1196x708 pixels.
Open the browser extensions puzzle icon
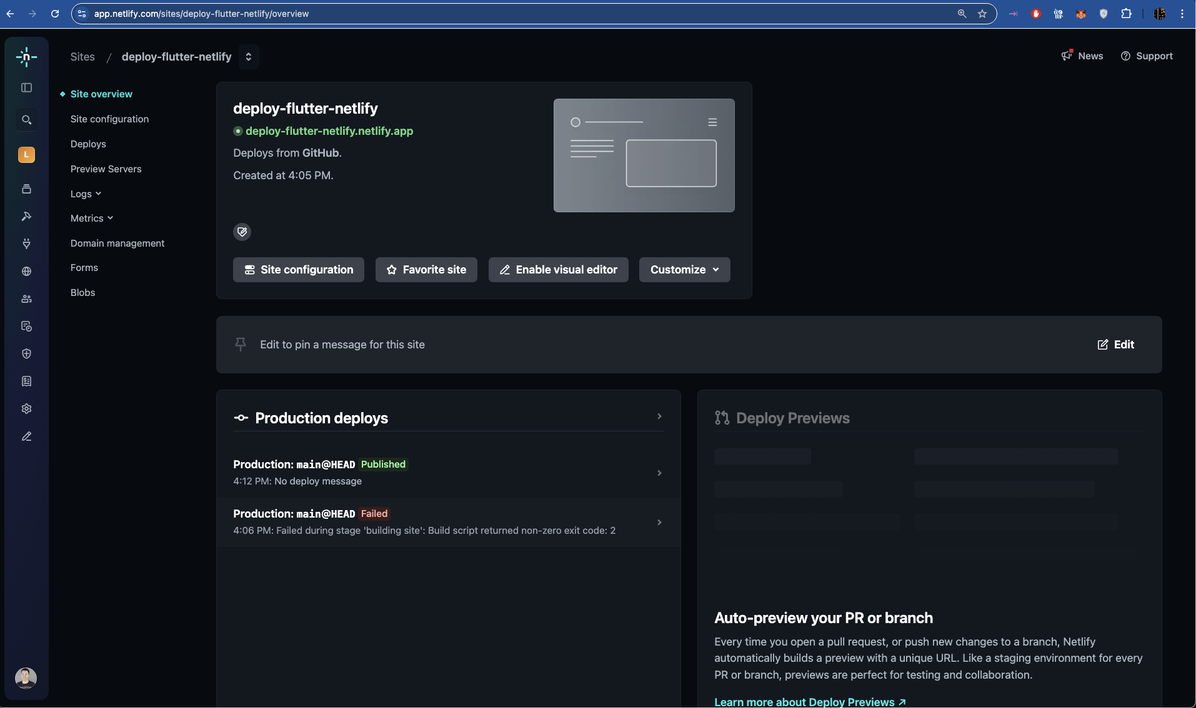[x=1126, y=14]
